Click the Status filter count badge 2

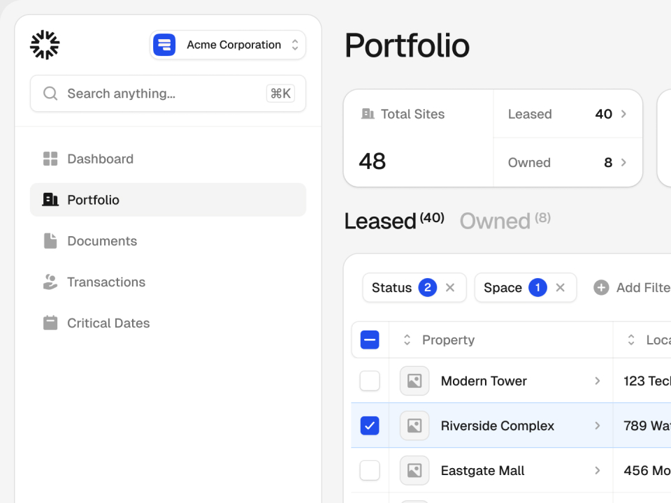click(428, 287)
